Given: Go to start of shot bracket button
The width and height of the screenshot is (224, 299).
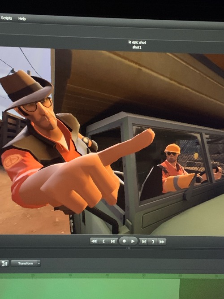Looking at the screenshot, I should (103, 241).
